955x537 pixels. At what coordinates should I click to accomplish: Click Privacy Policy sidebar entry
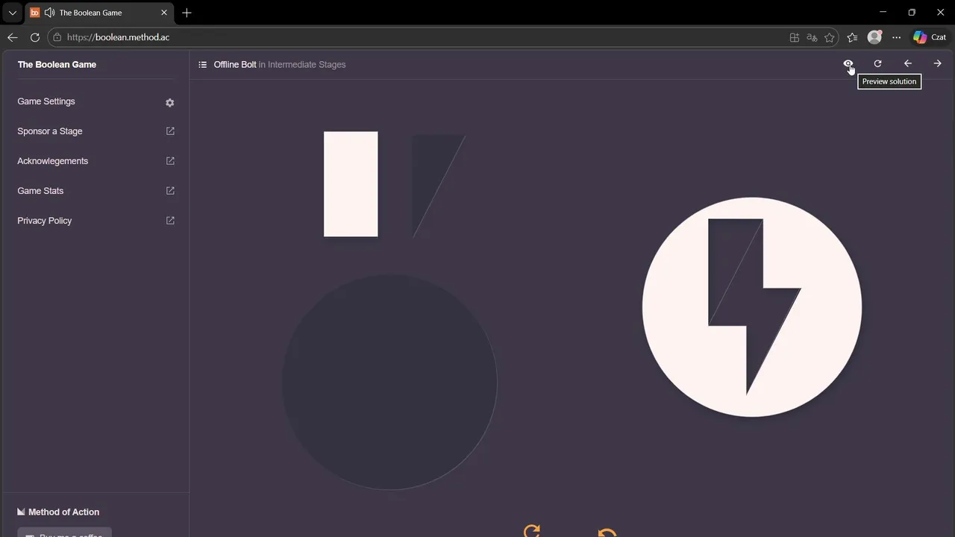coord(45,221)
